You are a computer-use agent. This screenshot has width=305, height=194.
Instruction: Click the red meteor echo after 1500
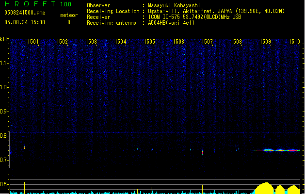[24, 147]
